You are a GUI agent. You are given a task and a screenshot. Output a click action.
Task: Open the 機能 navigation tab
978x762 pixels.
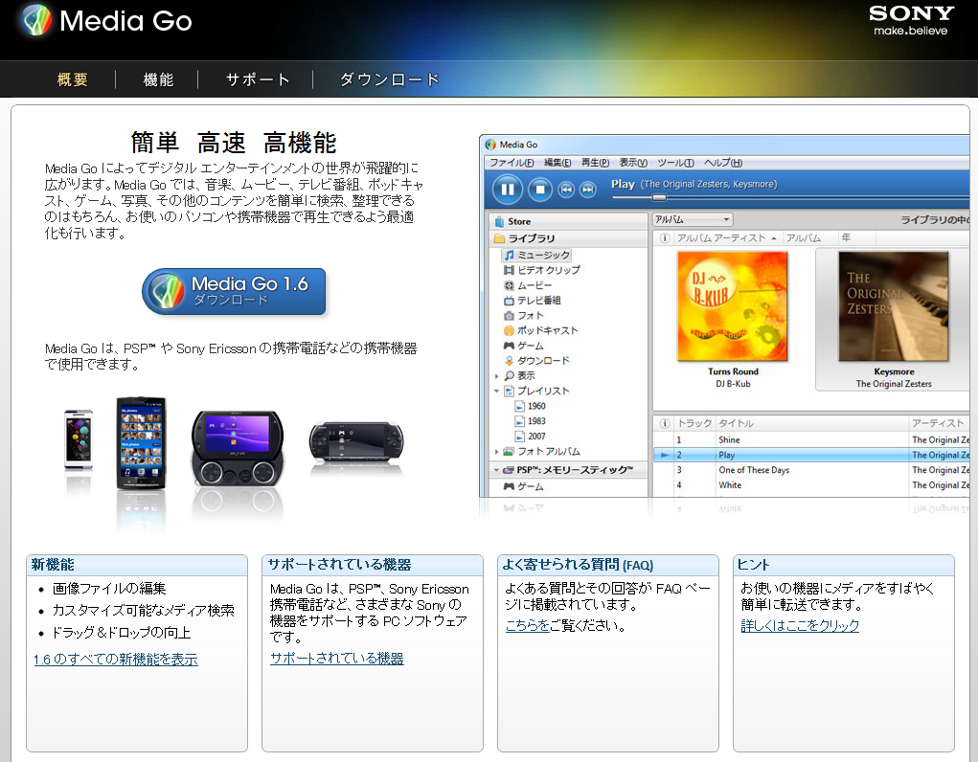[x=158, y=79]
